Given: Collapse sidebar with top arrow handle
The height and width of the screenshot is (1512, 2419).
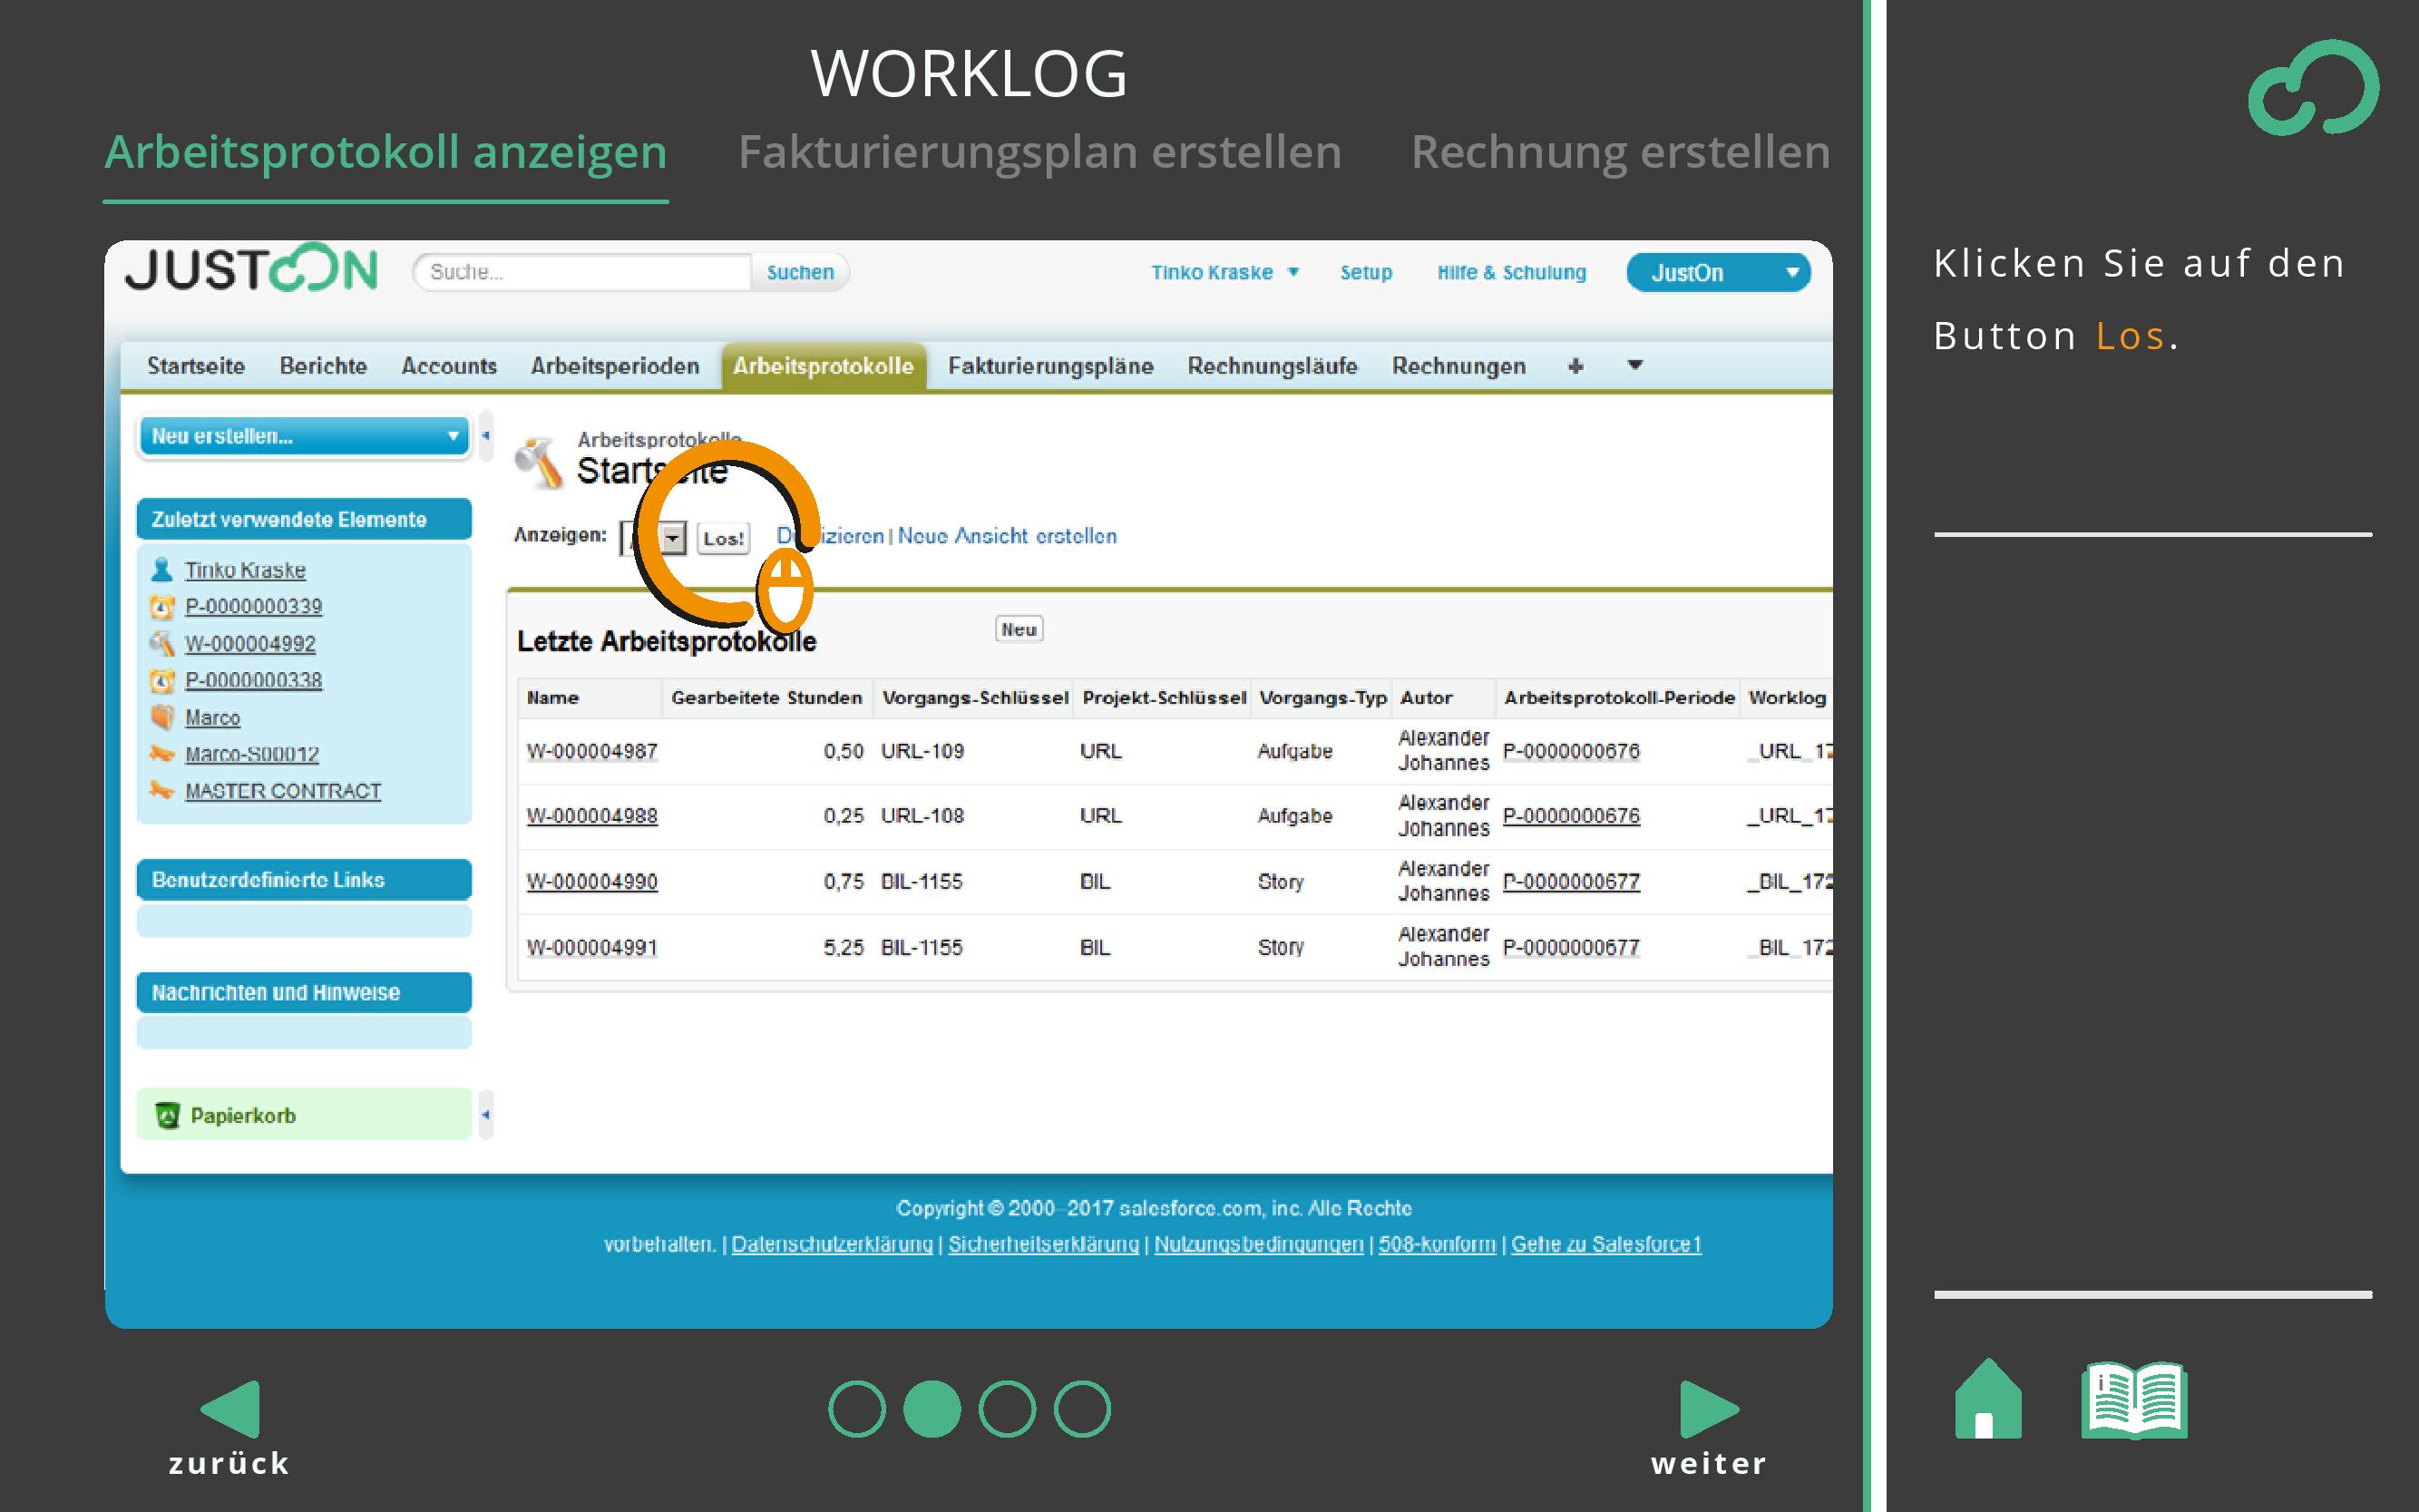Looking at the screenshot, I should [486, 436].
